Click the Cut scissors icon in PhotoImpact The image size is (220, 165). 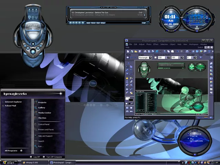coord(165,52)
